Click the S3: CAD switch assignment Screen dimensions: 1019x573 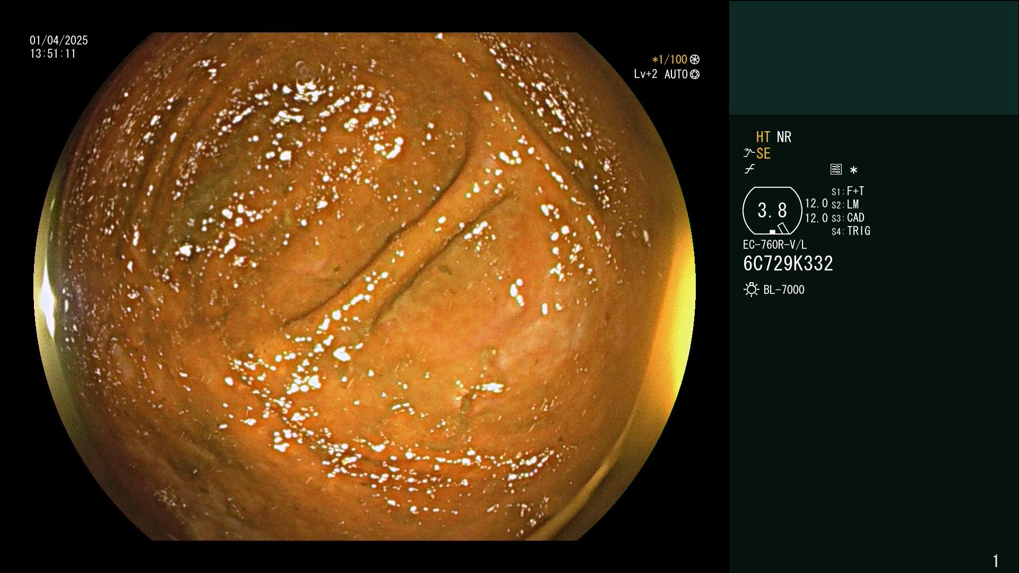pyautogui.click(x=848, y=218)
